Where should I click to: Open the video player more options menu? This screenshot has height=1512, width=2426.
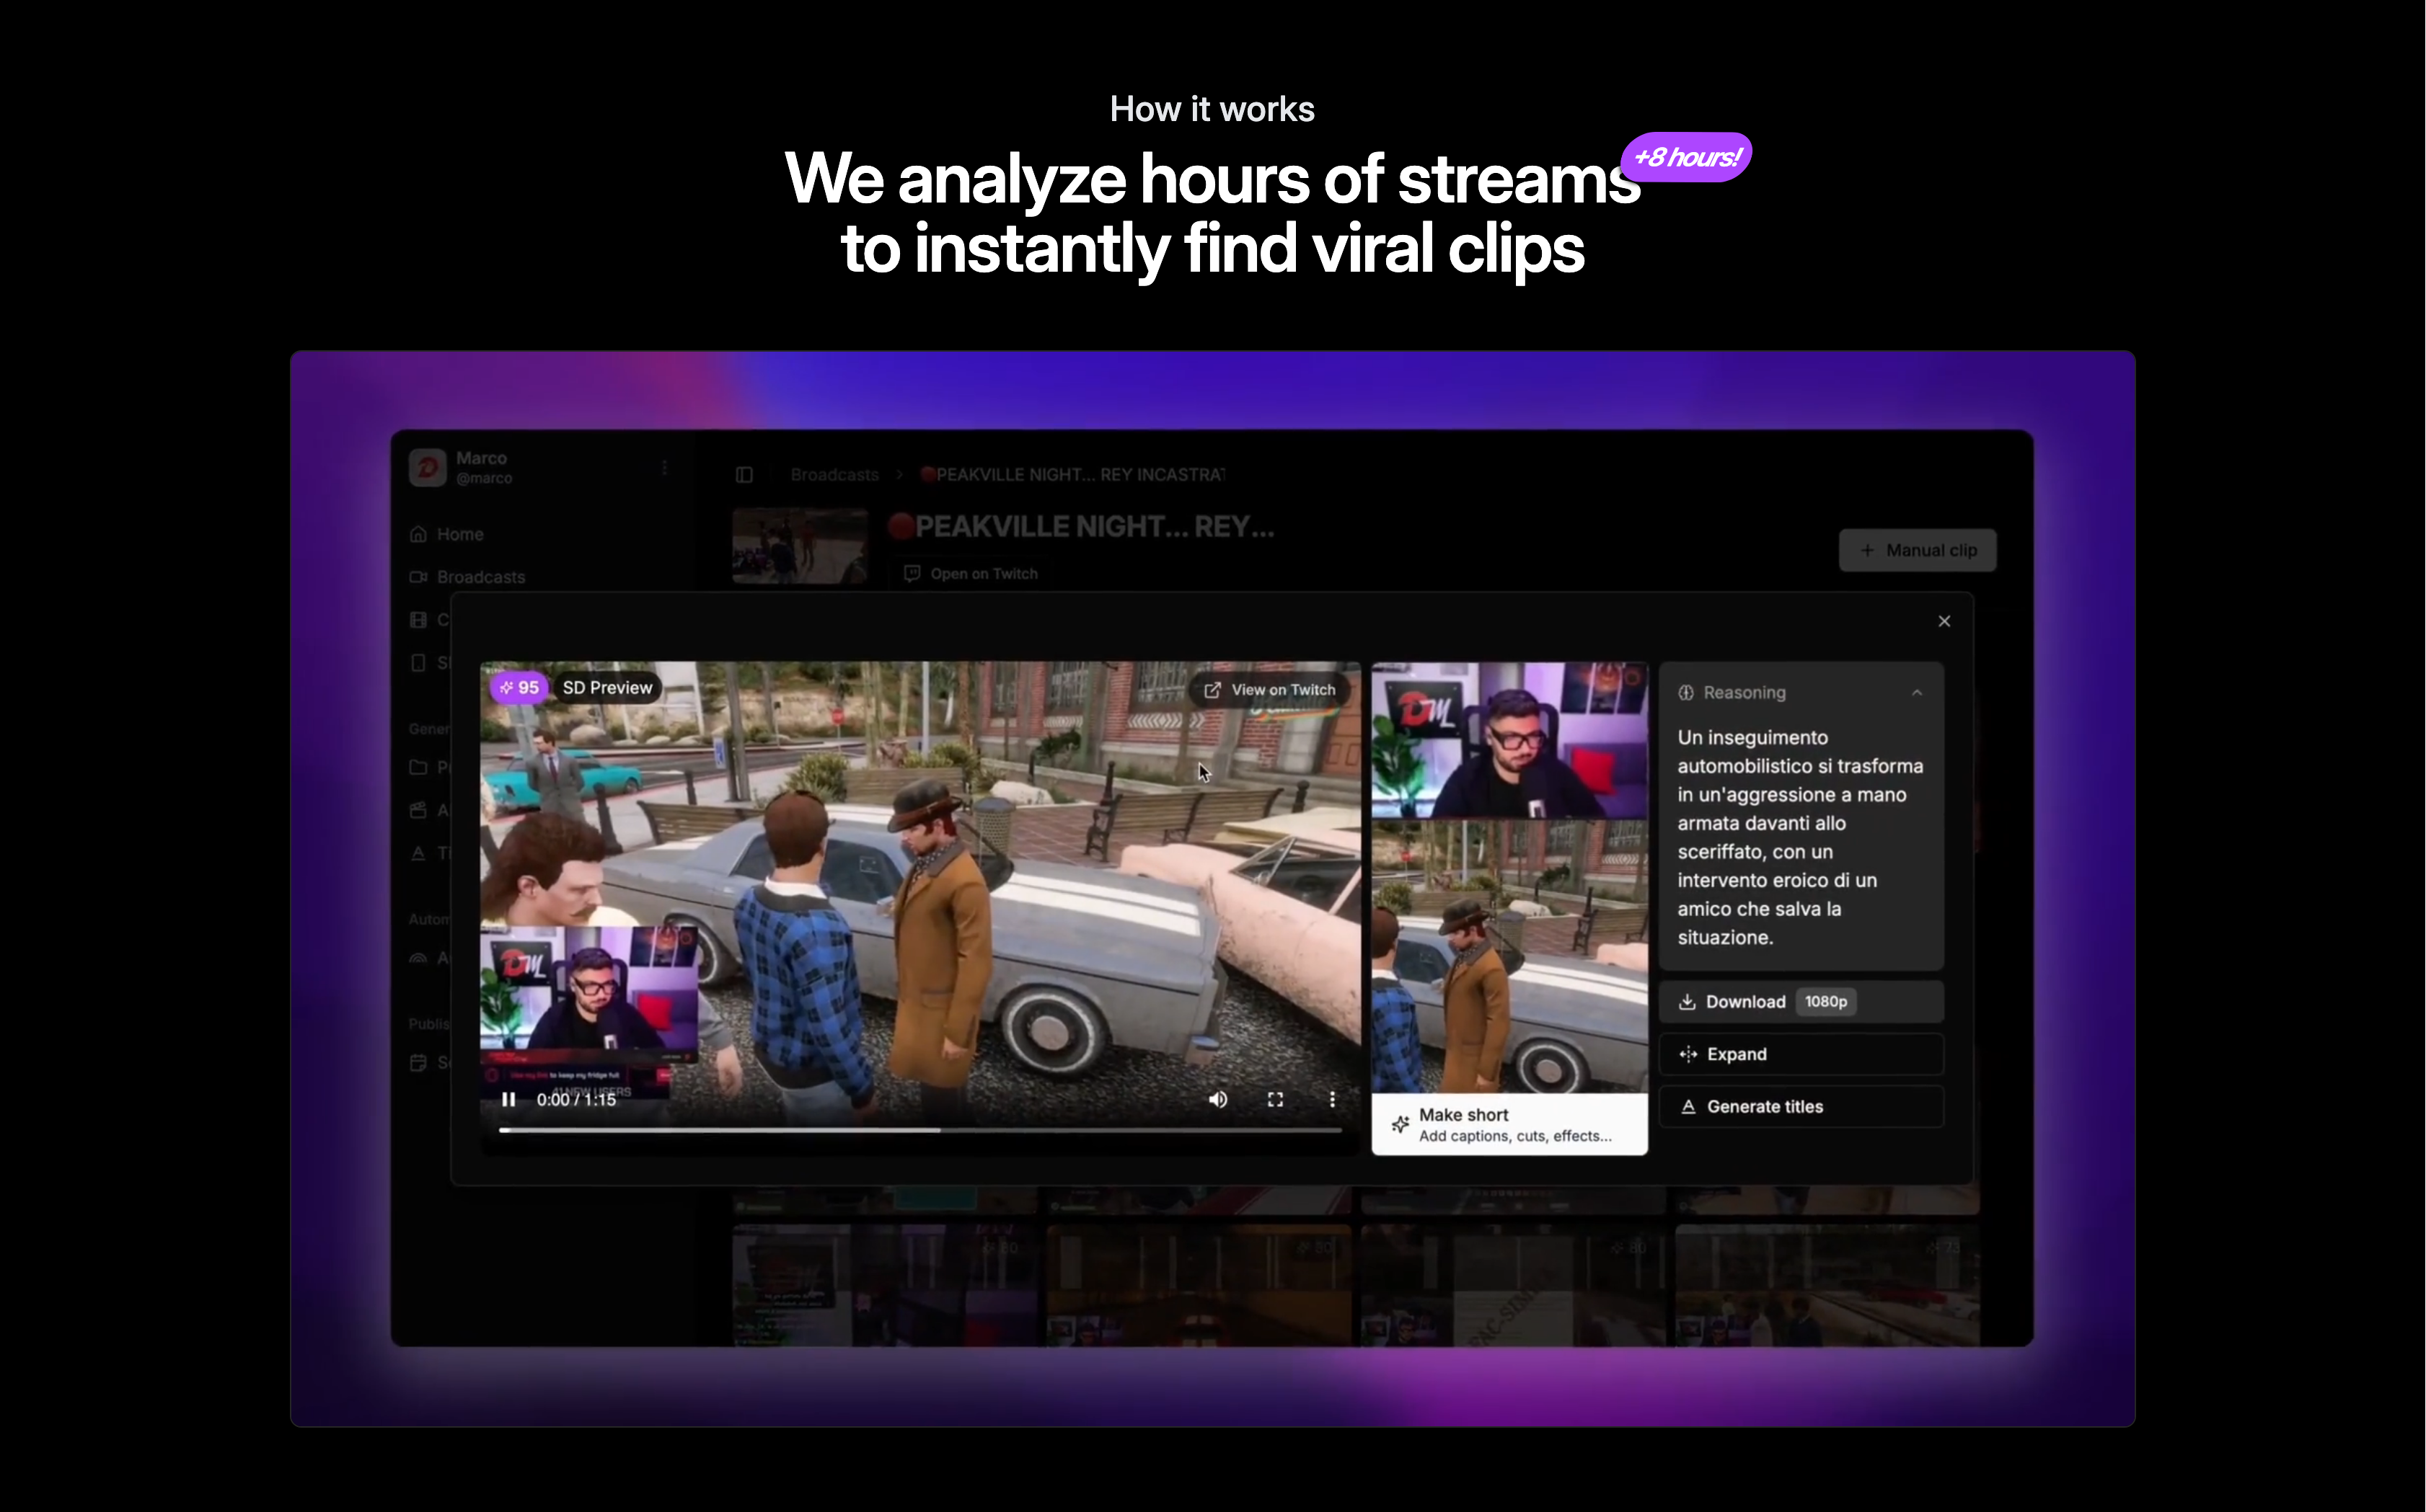(1333, 1099)
